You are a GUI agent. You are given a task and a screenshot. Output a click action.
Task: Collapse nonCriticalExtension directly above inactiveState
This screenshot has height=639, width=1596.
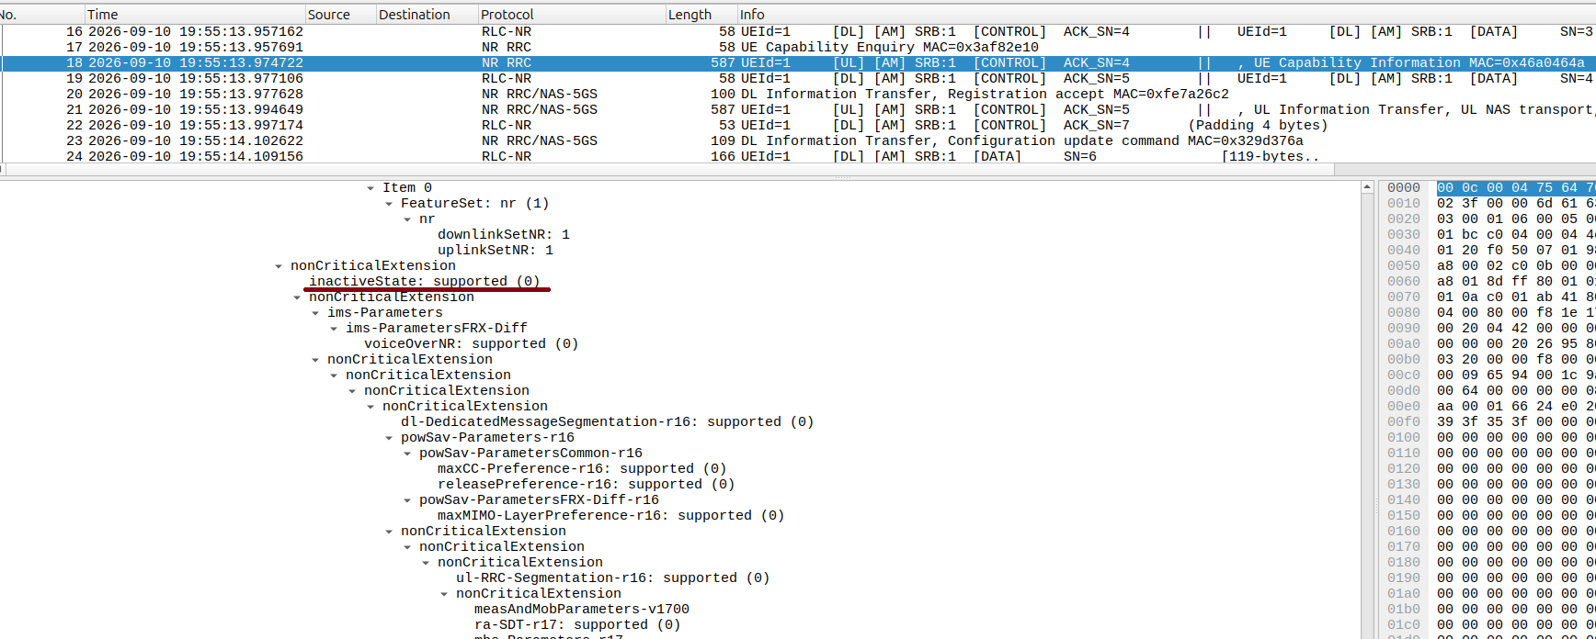279,266
